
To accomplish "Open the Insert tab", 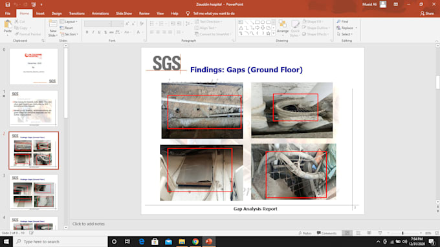I will click(x=40, y=14).
